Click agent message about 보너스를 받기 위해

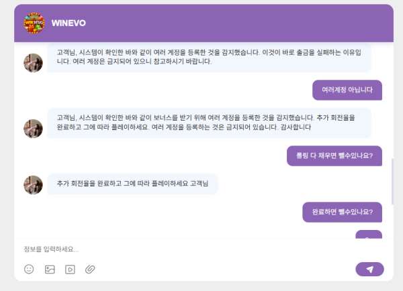[208, 123]
